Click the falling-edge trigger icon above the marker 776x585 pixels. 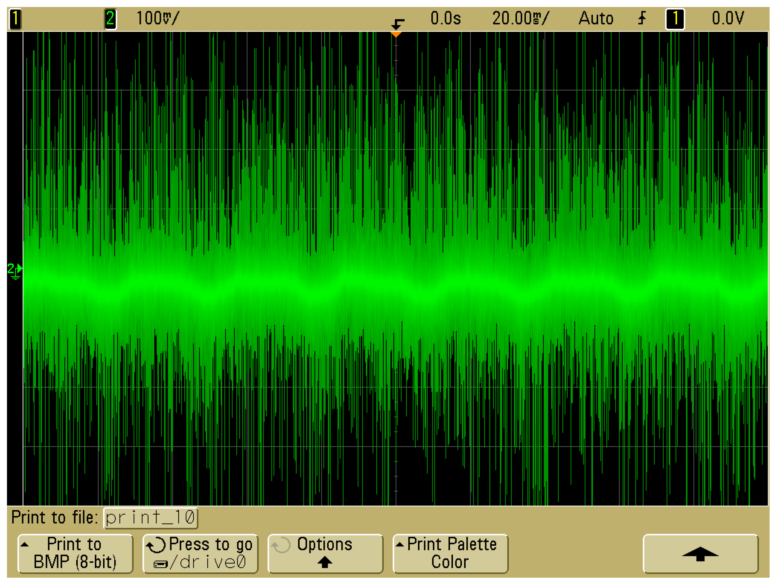(398, 24)
